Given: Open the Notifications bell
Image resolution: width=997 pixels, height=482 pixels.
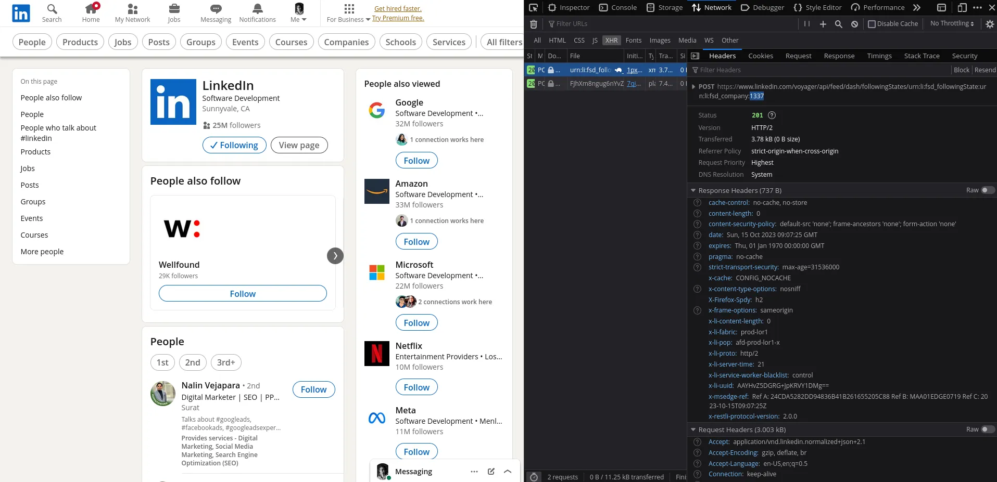Looking at the screenshot, I should pos(258,9).
